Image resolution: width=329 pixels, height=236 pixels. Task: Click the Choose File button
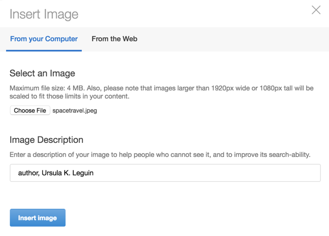30,110
